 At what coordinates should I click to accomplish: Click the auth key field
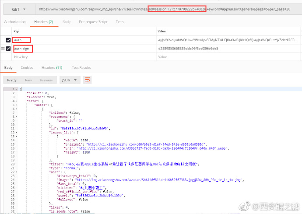click(x=84, y=40)
